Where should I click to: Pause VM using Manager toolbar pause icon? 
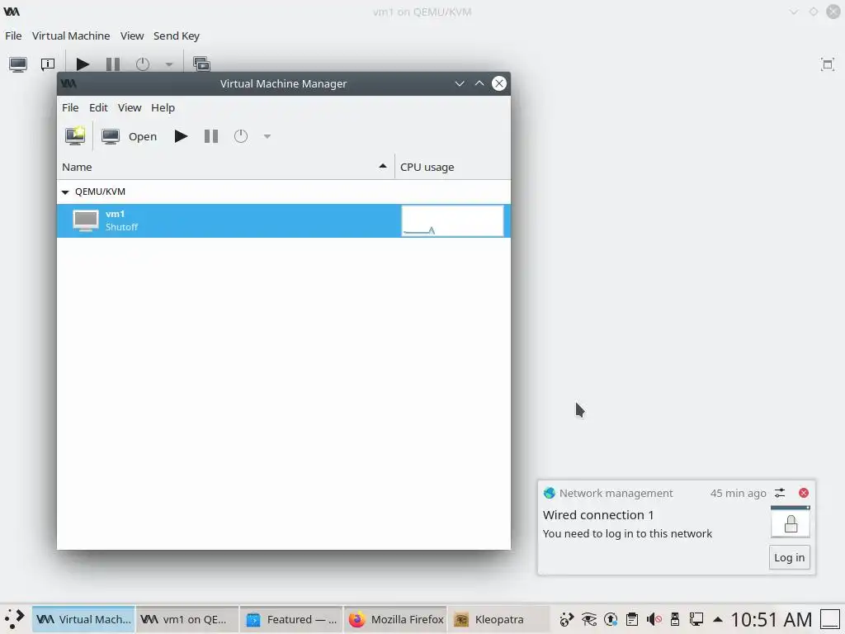tap(211, 136)
